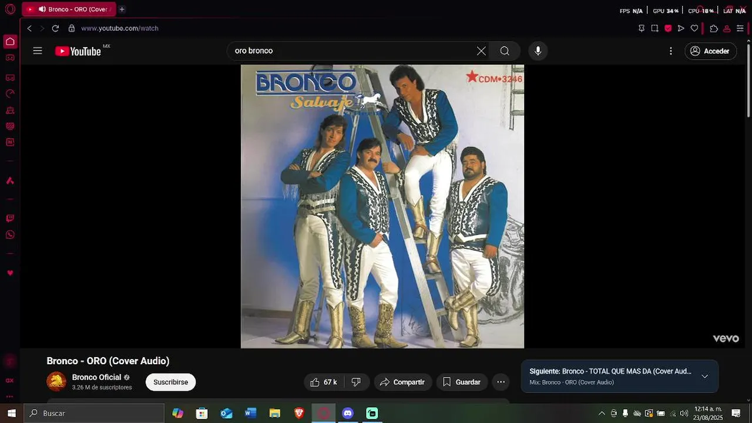Open Discord from the taskbar
752x423 pixels.
(x=348, y=413)
